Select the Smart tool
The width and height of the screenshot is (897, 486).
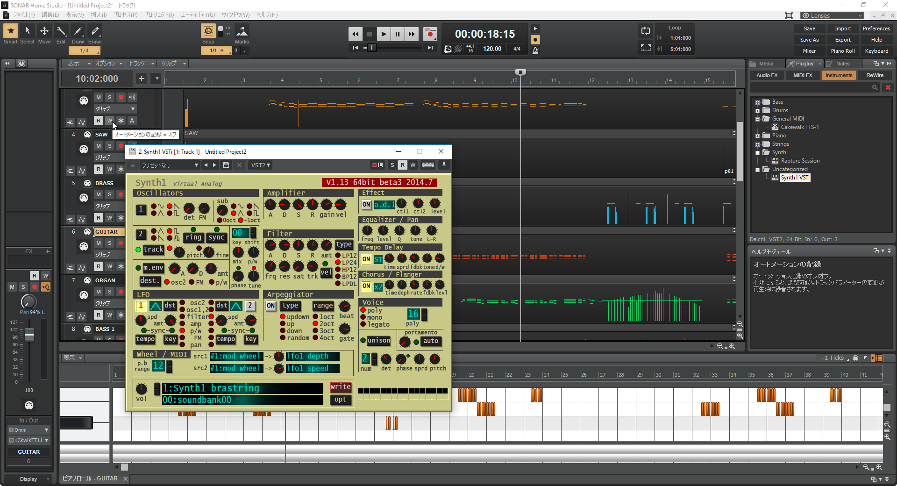(11, 31)
